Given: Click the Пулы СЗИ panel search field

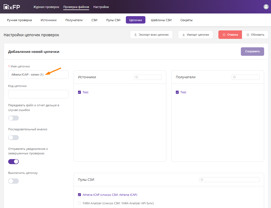Looking at the screenshot, I should 229,180.
